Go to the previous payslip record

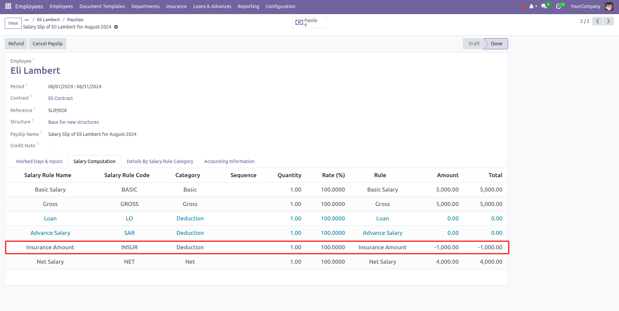point(598,21)
